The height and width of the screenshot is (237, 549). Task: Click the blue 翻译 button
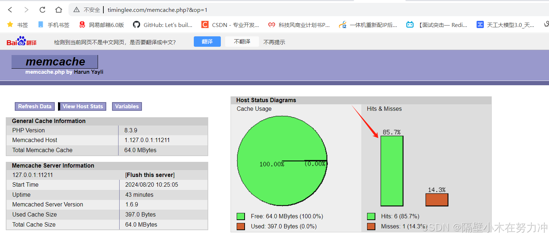tap(207, 41)
